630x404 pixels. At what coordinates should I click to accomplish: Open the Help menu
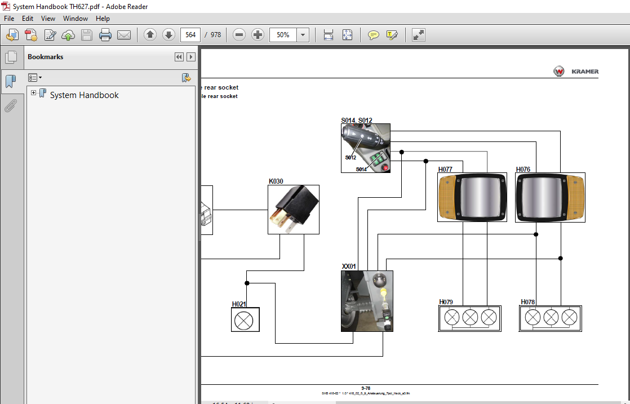(103, 19)
